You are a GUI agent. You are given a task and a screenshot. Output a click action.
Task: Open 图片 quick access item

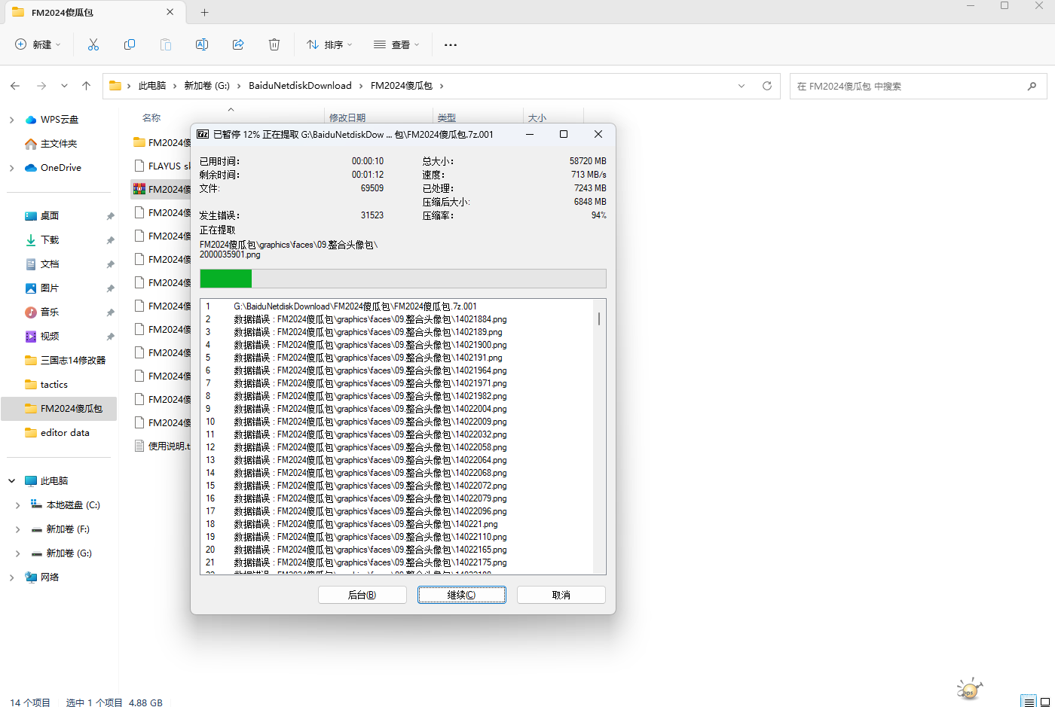coord(50,288)
